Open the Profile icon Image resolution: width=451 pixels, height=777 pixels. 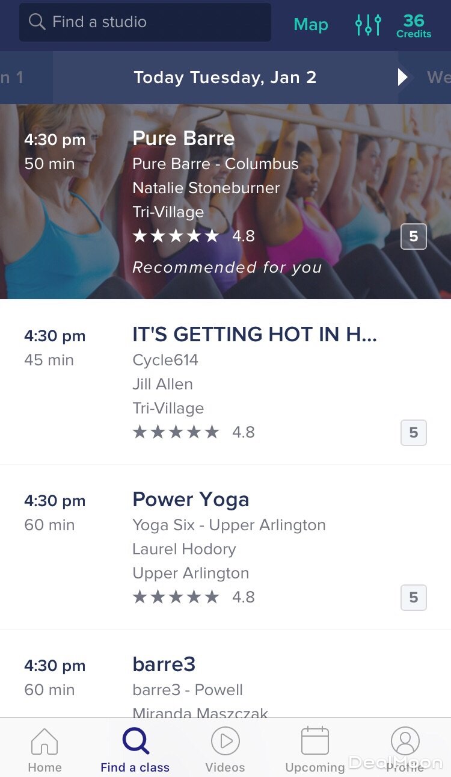[405, 741]
